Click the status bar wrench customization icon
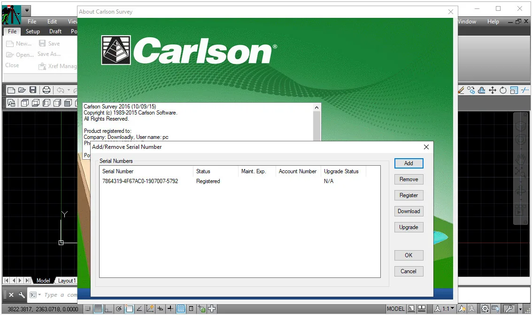Viewport: 532px width, 315px height. (x=509, y=308)
